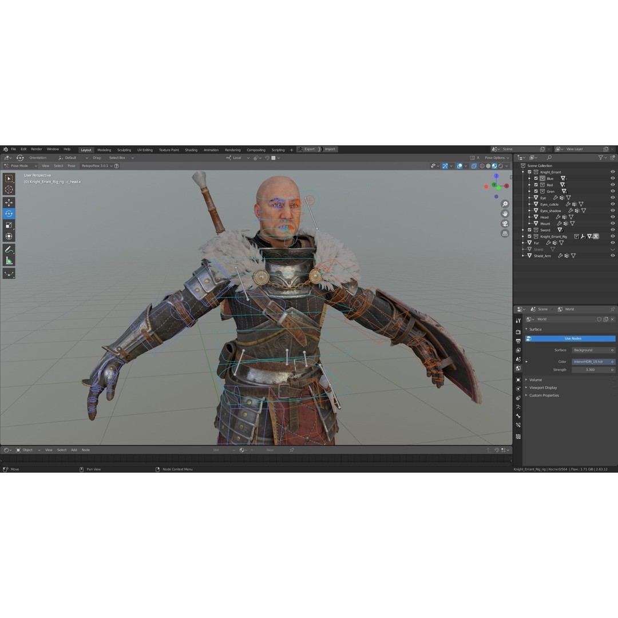Viewport: 618px width, 618px height.
Task: Open the File menu
Action: [x=13, y=149]
